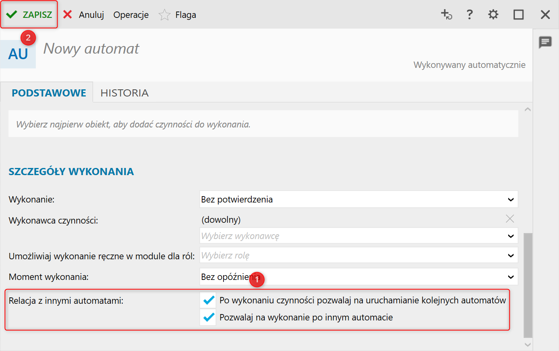
Task: Cancel changes via Anuluj
Action: [x=91, y=15]
